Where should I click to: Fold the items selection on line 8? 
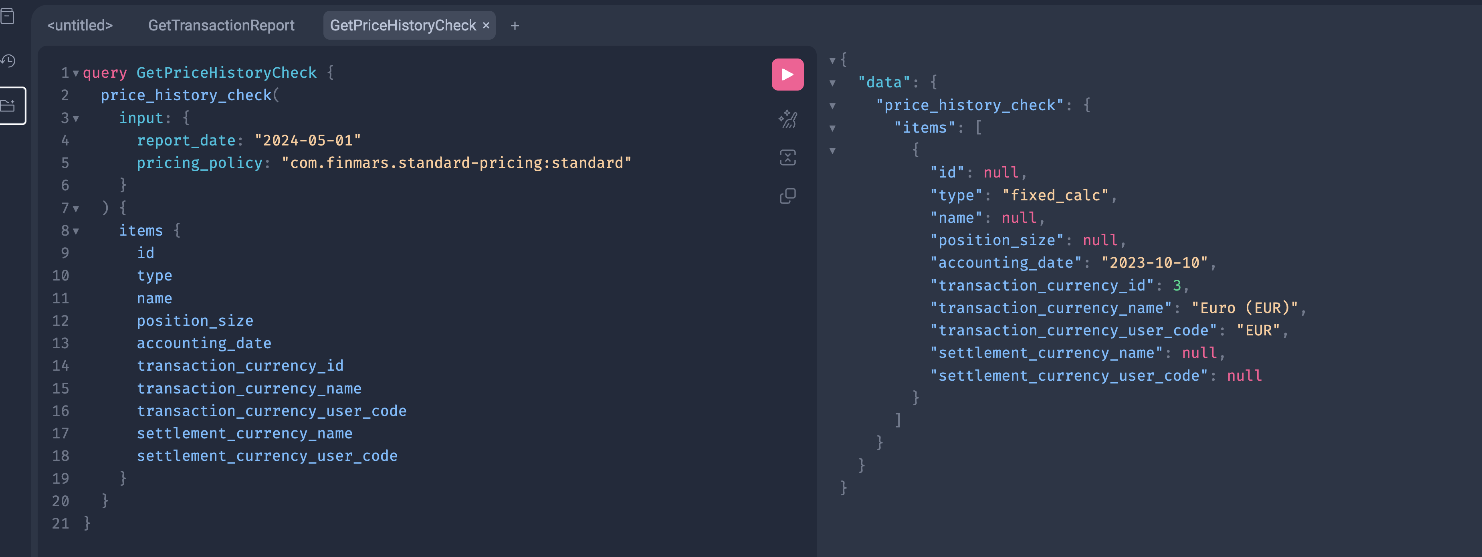point(76,231)
